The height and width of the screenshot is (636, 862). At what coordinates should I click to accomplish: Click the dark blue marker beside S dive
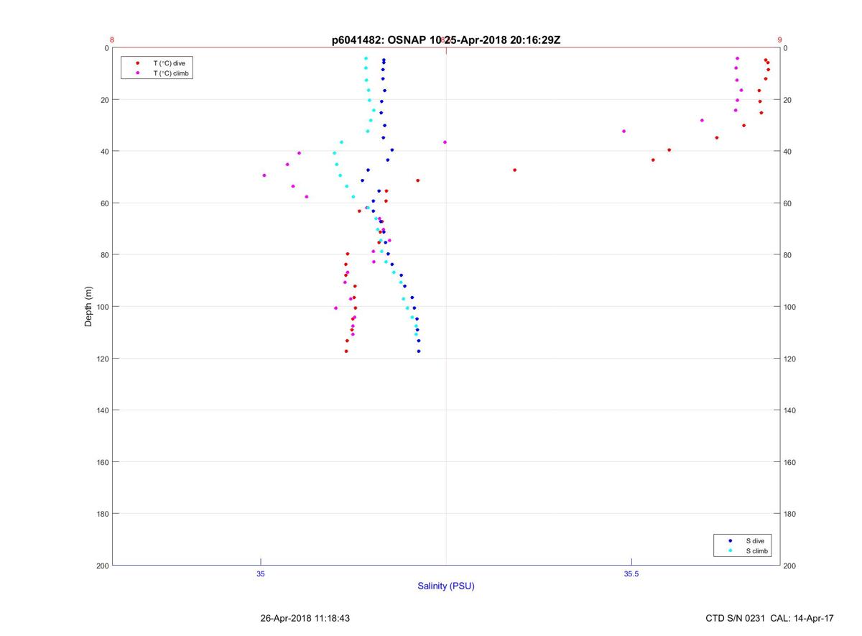730,540
